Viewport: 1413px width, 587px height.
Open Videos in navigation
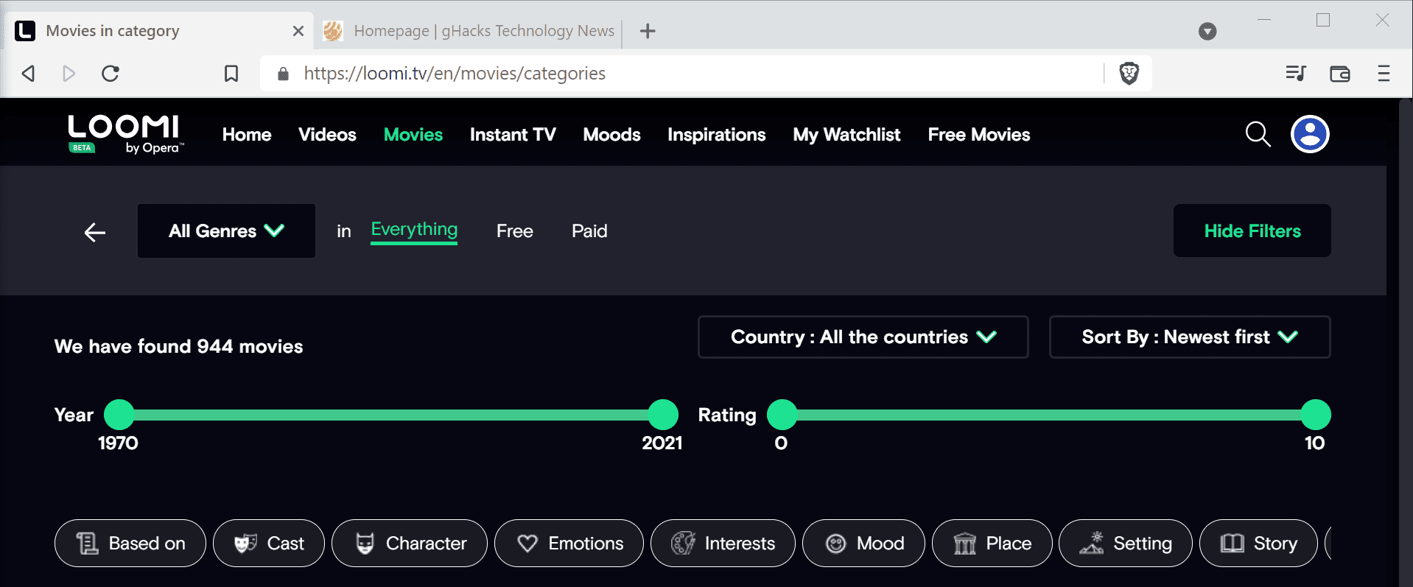click(327, 134)
